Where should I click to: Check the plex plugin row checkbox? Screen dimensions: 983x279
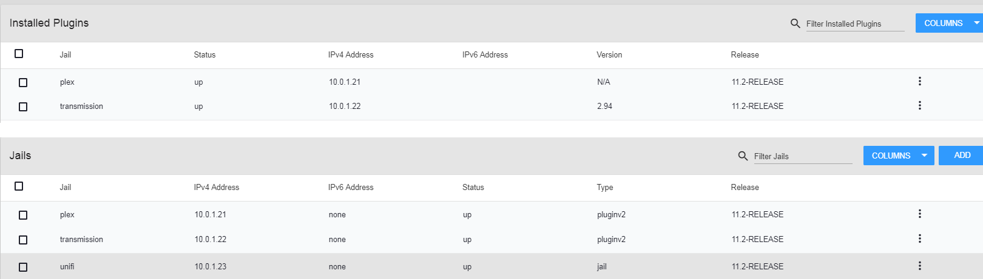click(x=23, y=82)
